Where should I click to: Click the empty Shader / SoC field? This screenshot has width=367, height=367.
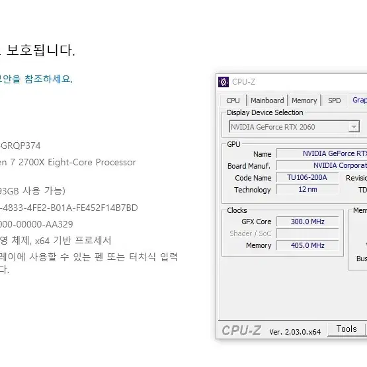(x=307, y=233)
